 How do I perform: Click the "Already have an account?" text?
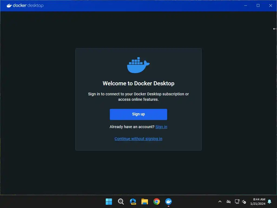pyautogui.click(x=132, y=127)
